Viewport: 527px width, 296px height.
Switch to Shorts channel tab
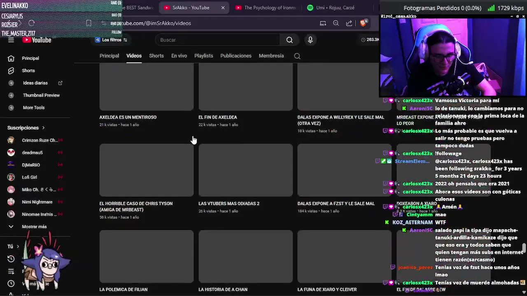click(x=156, y=56)
